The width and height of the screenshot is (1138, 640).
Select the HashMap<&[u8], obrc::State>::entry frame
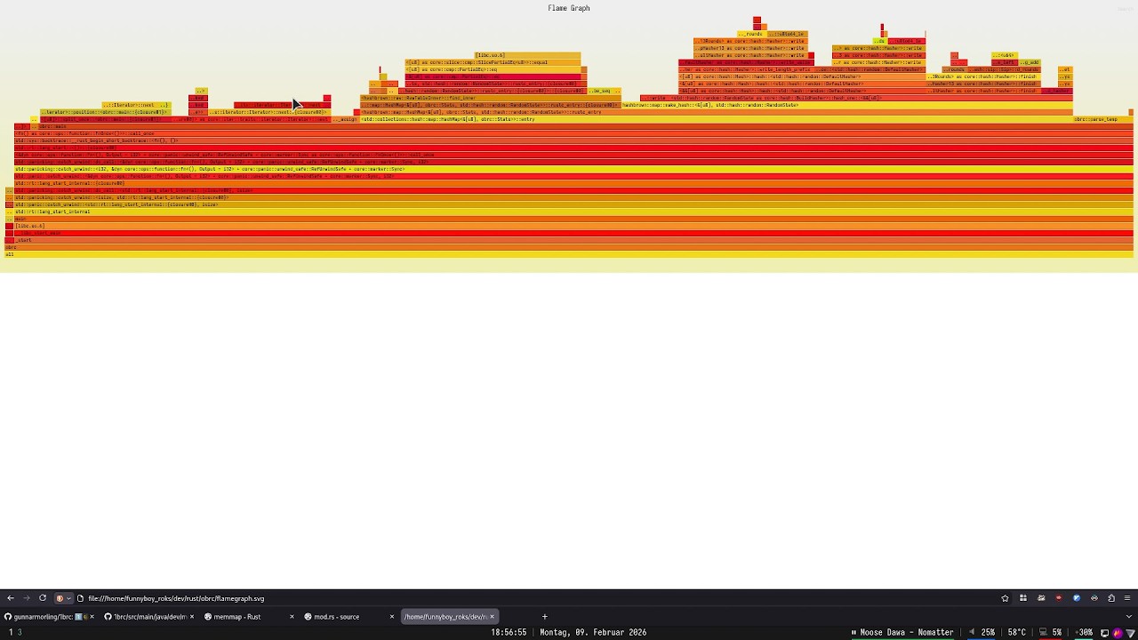click(x=717, y=119)
